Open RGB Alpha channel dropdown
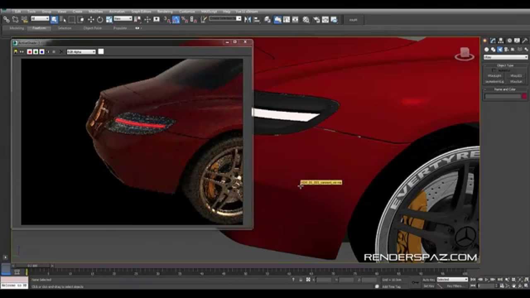The image size is (530, 298). [81, 52]
